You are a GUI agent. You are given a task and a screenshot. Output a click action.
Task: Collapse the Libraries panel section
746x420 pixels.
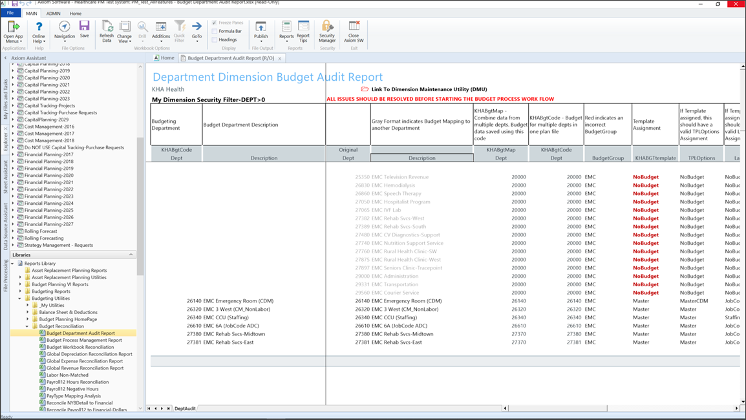tap(131, 255)
